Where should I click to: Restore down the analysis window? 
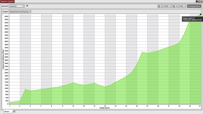pos(199,1)
